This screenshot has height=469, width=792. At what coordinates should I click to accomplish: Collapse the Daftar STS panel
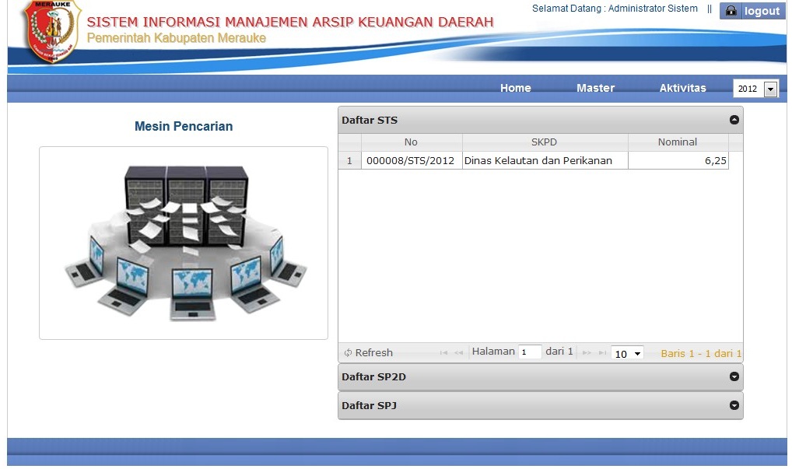(x=733, y=120)
